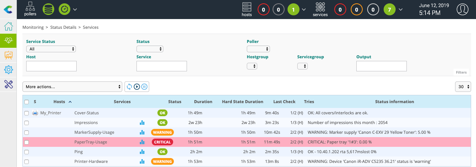Viewport: 476px width, 167px height.
Task: Open the My_Printer host link
Action: pyautogui.click(x=50, y=113)
